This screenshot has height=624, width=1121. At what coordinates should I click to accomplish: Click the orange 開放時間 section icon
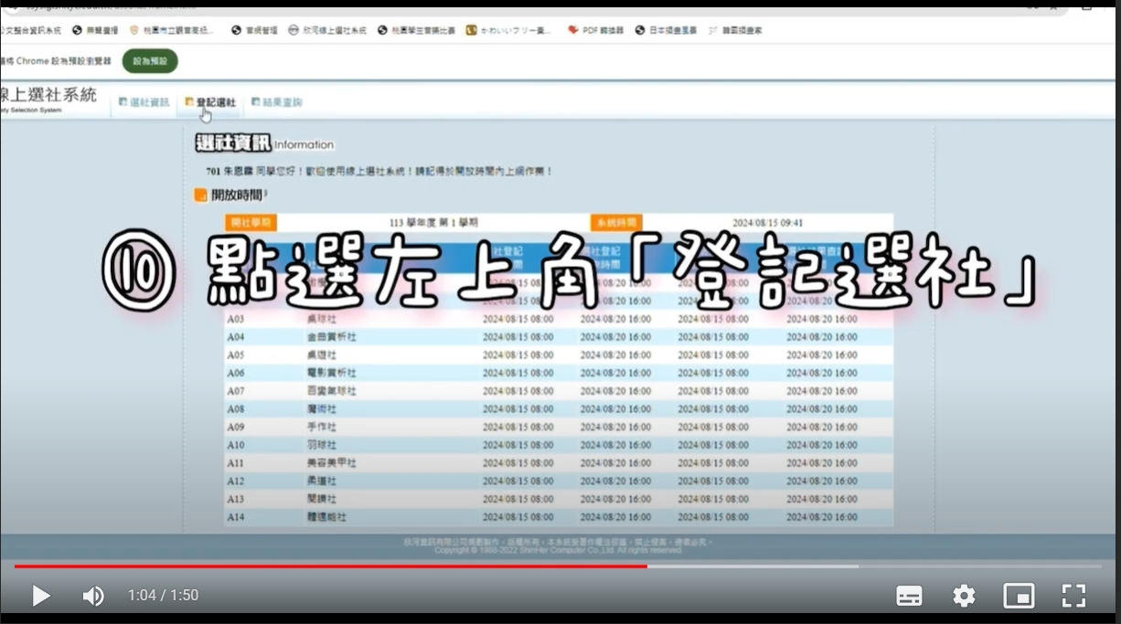pos(200,195)
